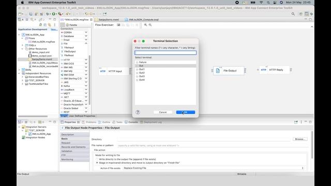This screenshot has height=186, width=331.
Task: Click Application Development horizontal scrollbar
Action: pos(33,116)
